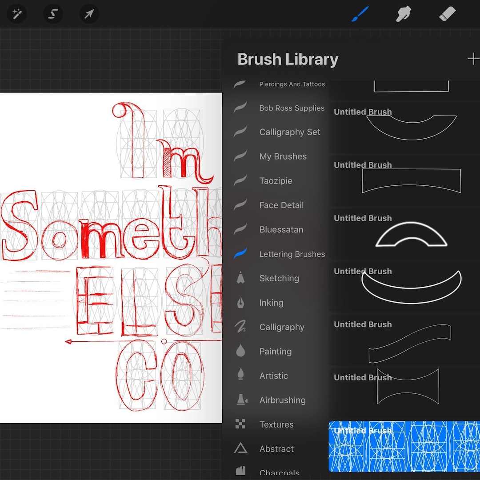Open the Painting brush category

(x=275, y=351)
